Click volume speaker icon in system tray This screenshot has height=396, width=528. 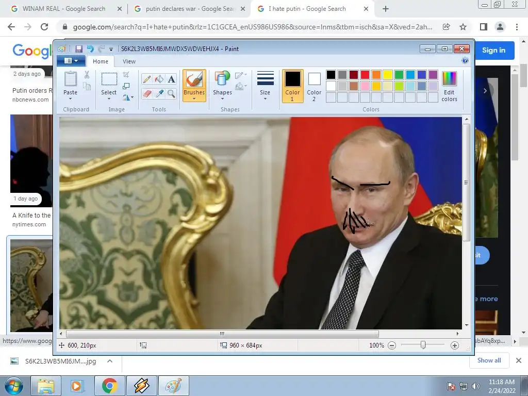point(475,386)
